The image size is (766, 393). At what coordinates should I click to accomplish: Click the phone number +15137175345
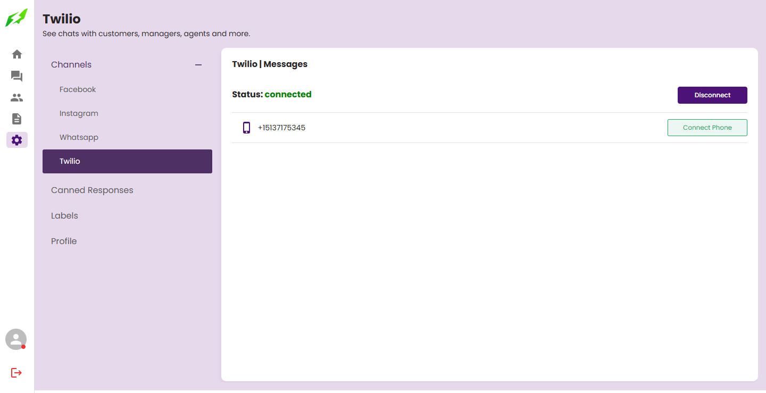pyautogui.click(x=281, y=128)
